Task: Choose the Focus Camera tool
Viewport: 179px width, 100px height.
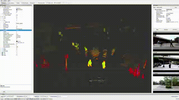Action: (x=25, y=3)
